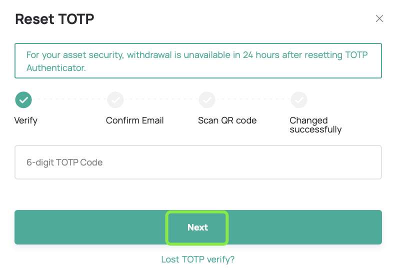Click the Scan QR code step label
The image size is (395, 278).
coord(227,120)
